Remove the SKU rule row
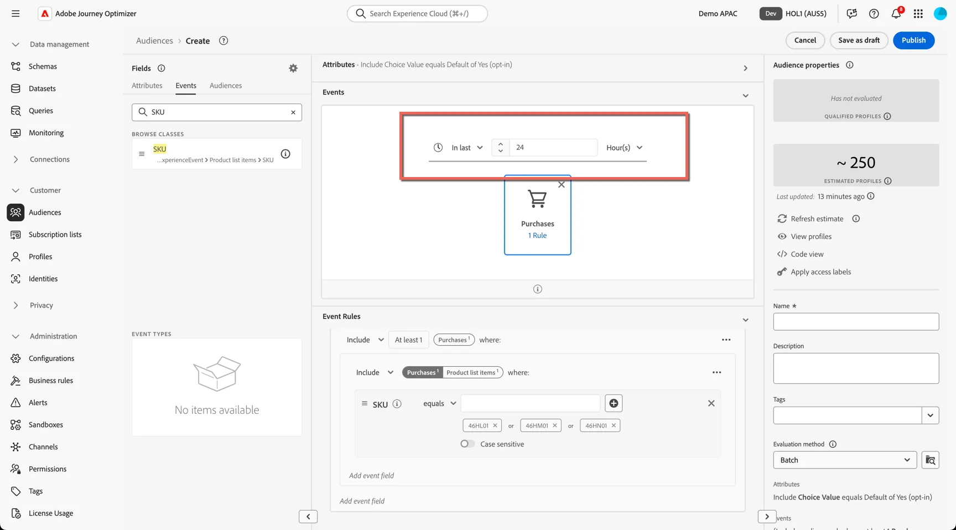Screen dimensions: 956x530 click(x=711, y=403)
